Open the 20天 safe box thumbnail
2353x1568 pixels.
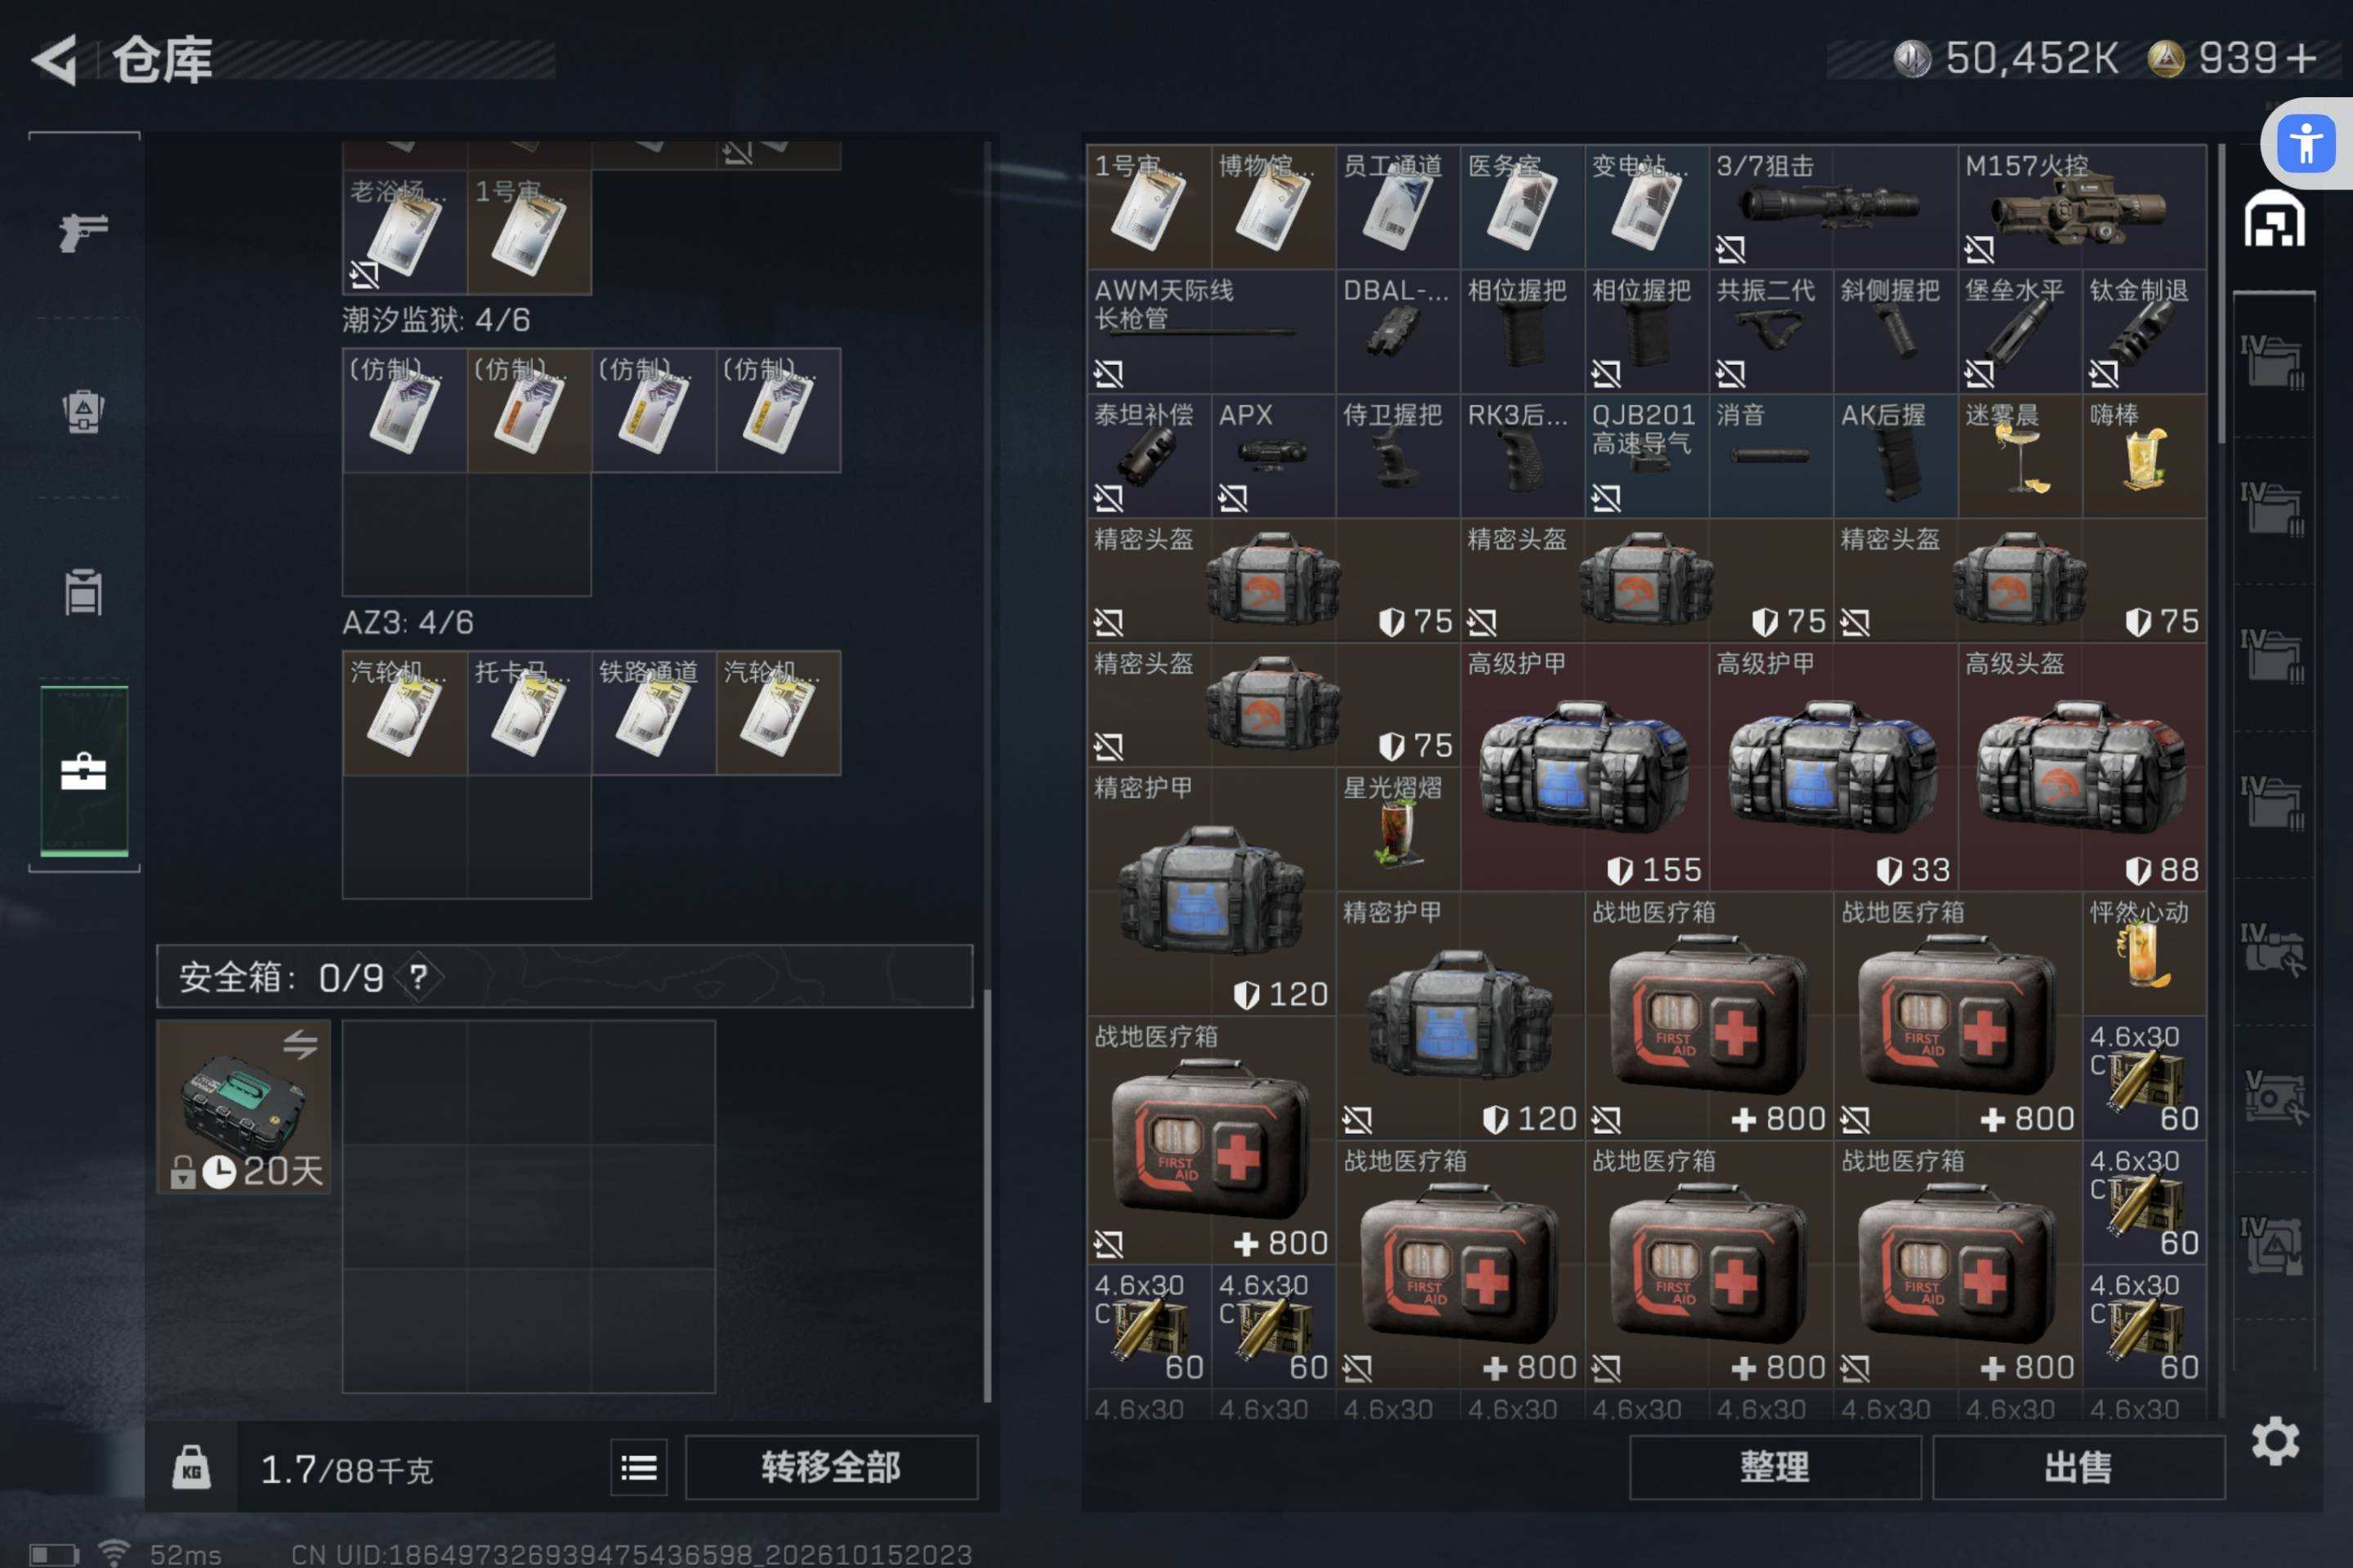(243, 1107)
